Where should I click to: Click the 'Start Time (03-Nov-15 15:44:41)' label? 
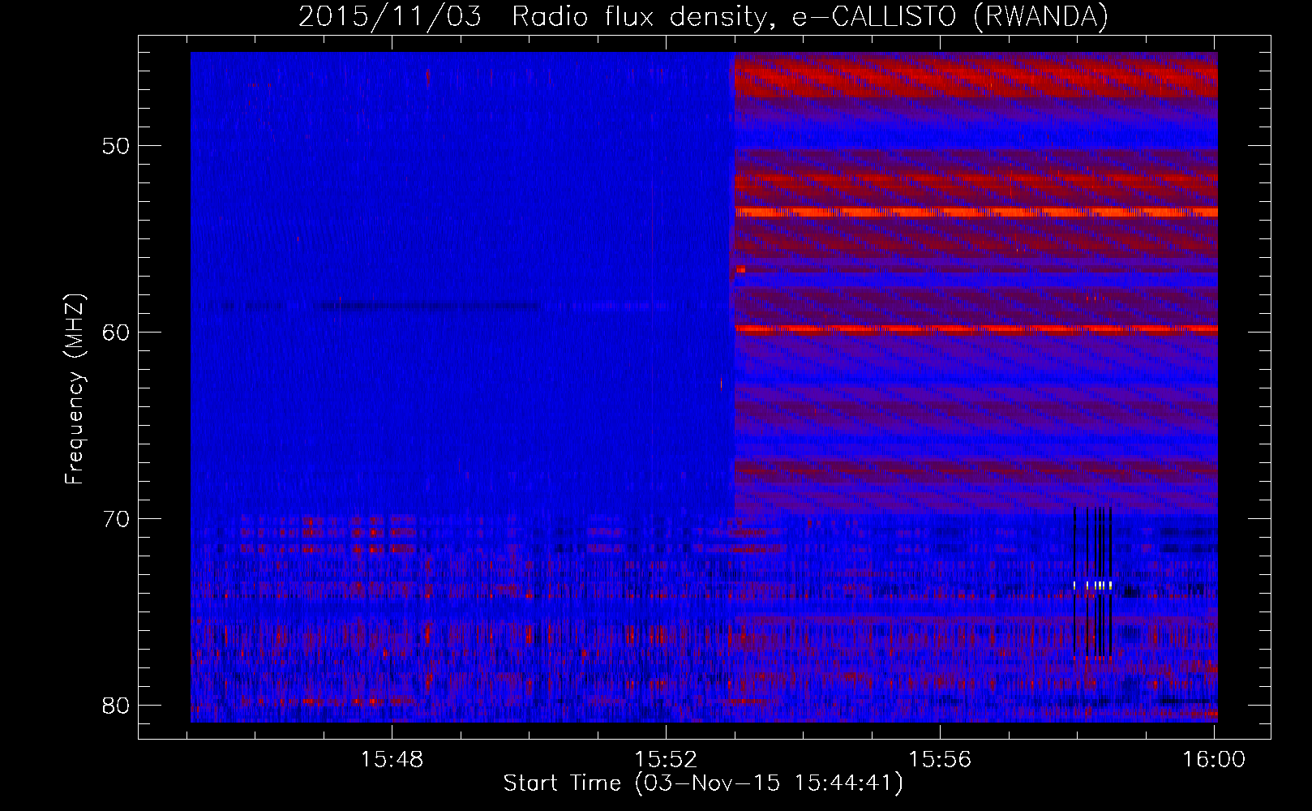coord(703,783)
